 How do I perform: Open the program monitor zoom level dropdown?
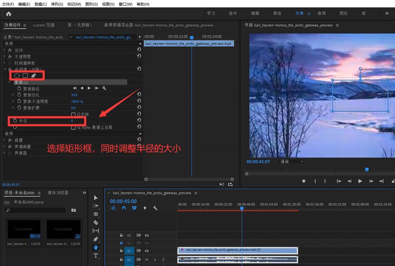coord(292,161)
